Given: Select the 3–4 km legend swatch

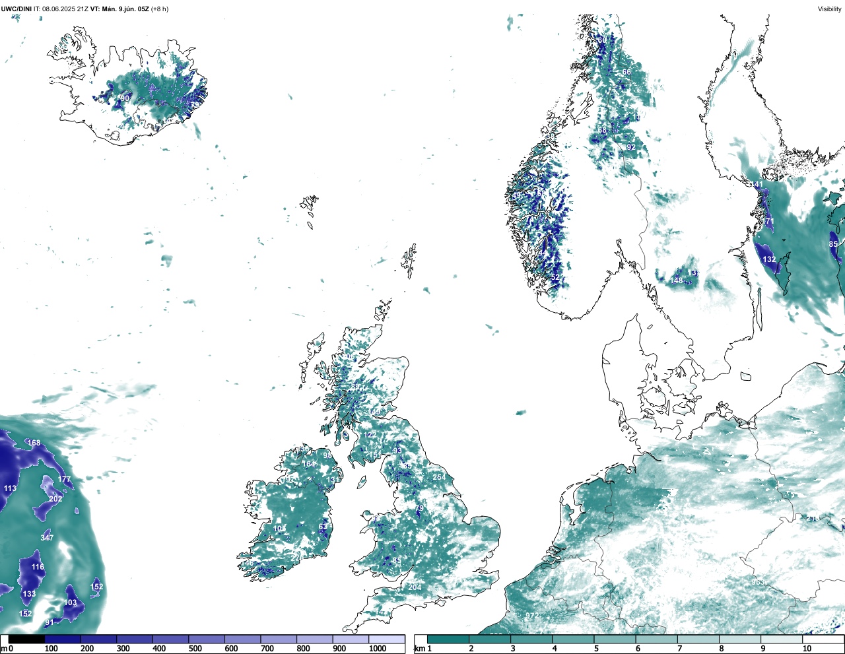Looking at the screenshot, I should pyautogui.click(x=531, y=639).
